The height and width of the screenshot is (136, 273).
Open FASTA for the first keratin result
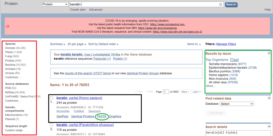point(102,116)
